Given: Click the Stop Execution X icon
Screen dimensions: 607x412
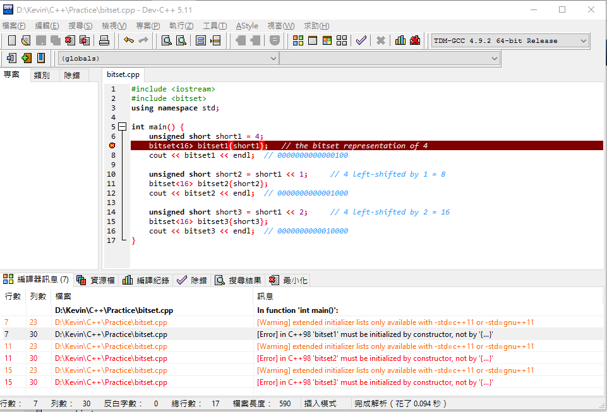Looking at the screenshot, I should 380,40.
